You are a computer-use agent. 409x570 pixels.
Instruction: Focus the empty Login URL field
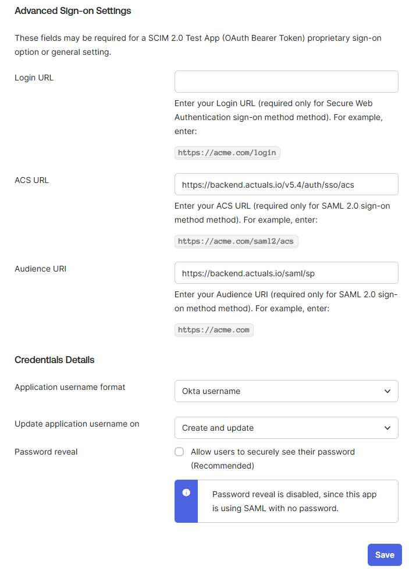[x=286, y=82]
